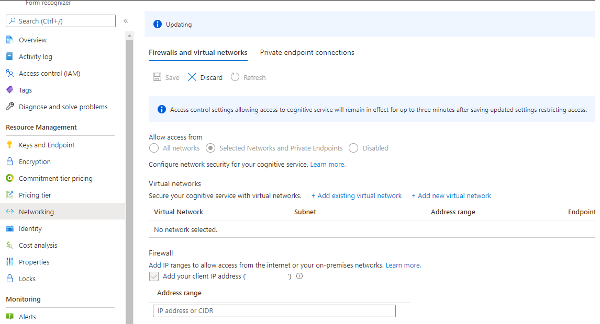
Task: Select the All networks radio button
Action: pos(153,148)
